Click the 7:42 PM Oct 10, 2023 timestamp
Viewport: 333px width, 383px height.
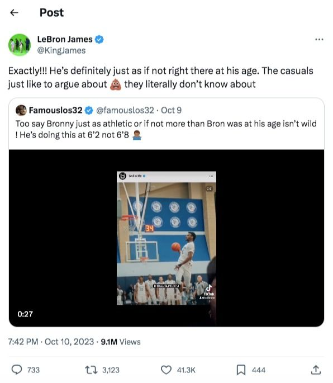[51, 342]
